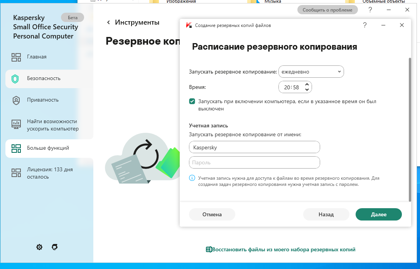The image size is (420, 269).
Task: Click the Главная dashboard grid icon
Action: click(16, 57)
